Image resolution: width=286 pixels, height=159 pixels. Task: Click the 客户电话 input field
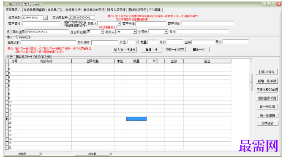point(151,24)
